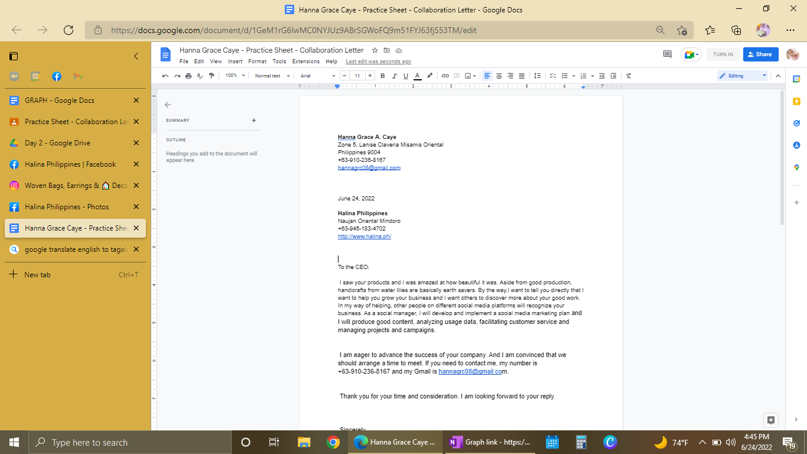Image resolution: width=807 pixels, height=454 pixels.
Task: Select the paint format tool
Action: [211, 76]
